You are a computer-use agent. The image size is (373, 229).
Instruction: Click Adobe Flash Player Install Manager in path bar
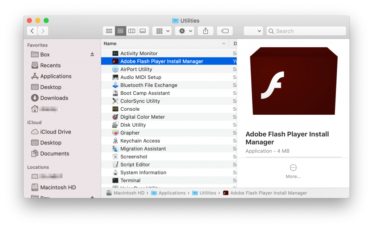click(x=265, y=193)
